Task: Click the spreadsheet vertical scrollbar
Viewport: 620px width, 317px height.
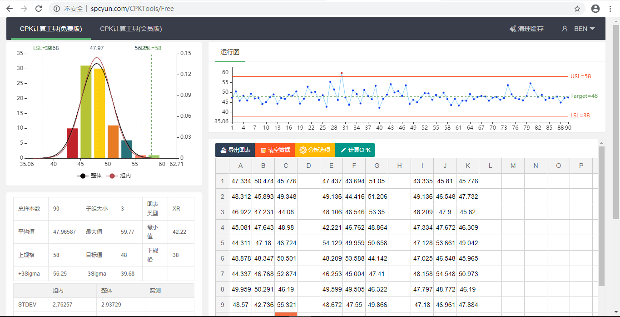Action: (x=601, y=216)
